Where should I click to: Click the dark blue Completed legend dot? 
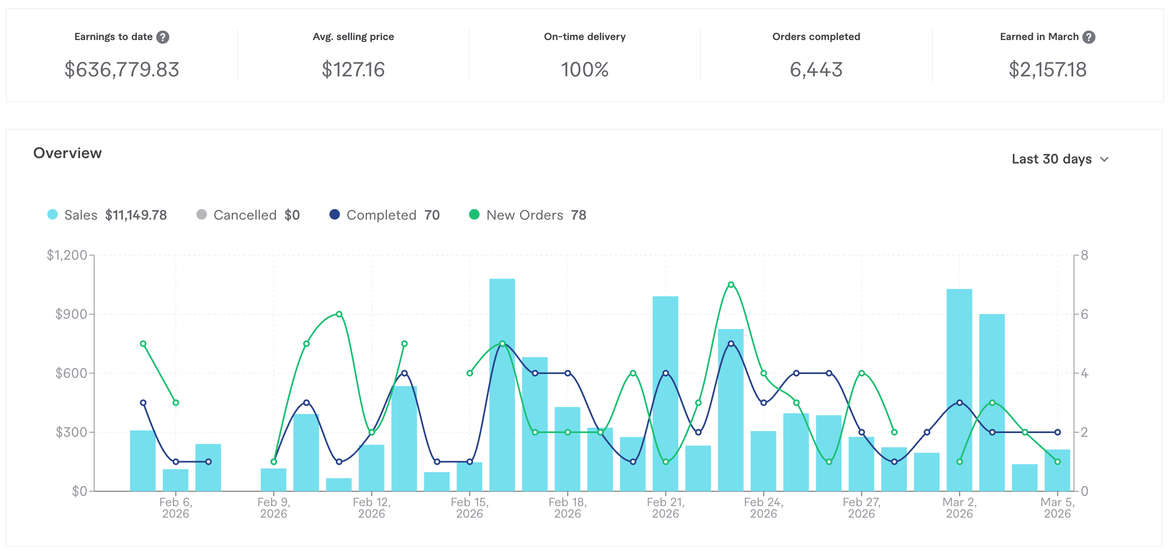point(335,214)
